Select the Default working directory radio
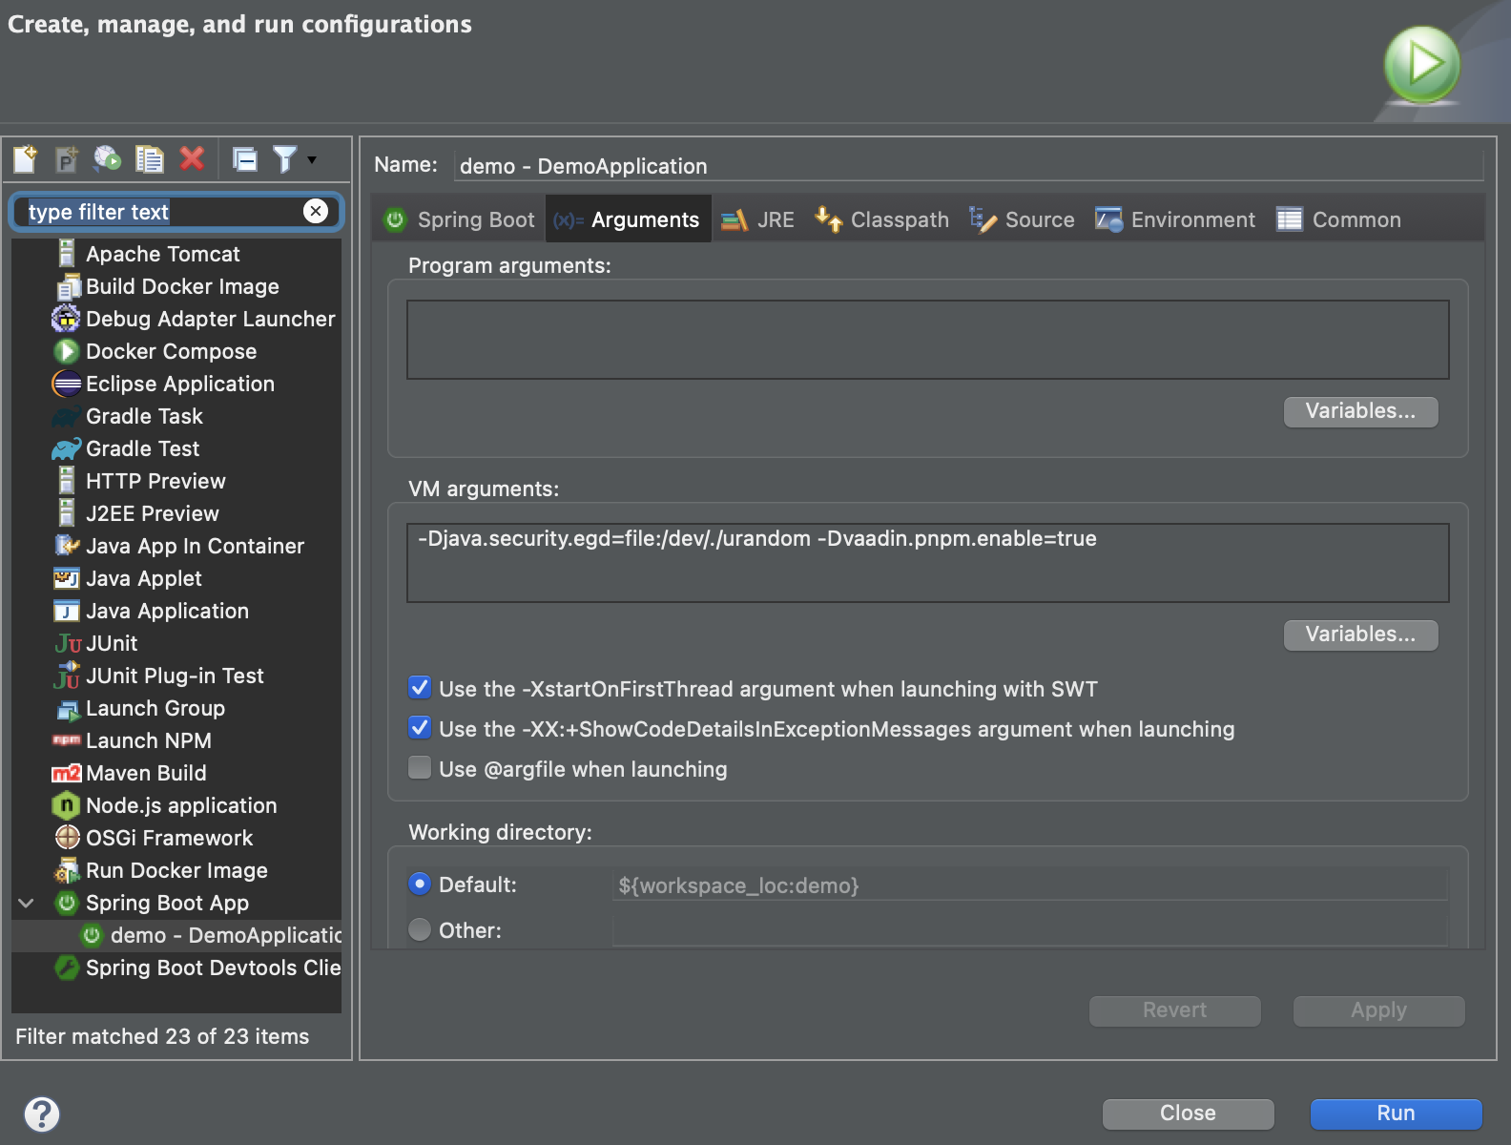The width and height of the screenshot is (1511, 1145). [420, 885]
